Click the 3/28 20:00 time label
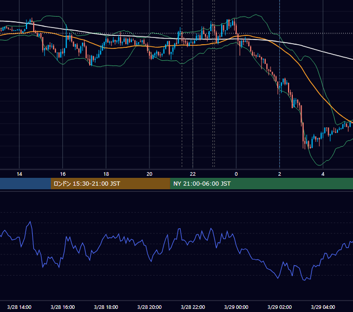353x312 pixels. [150, 307]
